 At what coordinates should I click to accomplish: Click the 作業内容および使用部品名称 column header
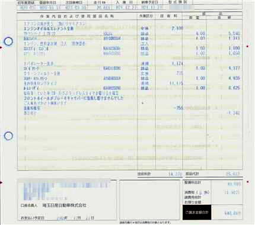tap(77, 16)
